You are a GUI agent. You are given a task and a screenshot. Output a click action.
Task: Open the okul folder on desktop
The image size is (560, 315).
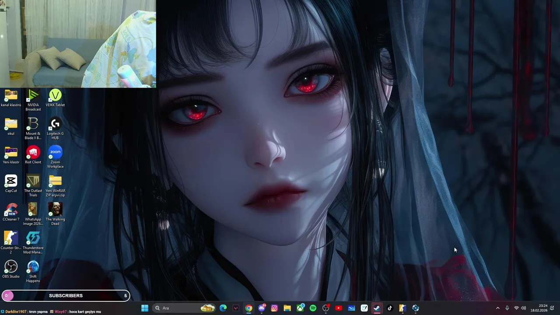pyautogui.click(x=11, y=127)
